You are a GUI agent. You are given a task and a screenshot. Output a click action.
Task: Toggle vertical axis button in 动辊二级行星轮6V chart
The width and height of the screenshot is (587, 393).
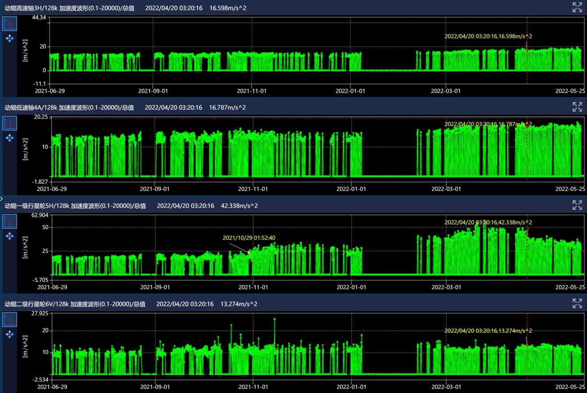pyautogui.click(x=10, y=320)
